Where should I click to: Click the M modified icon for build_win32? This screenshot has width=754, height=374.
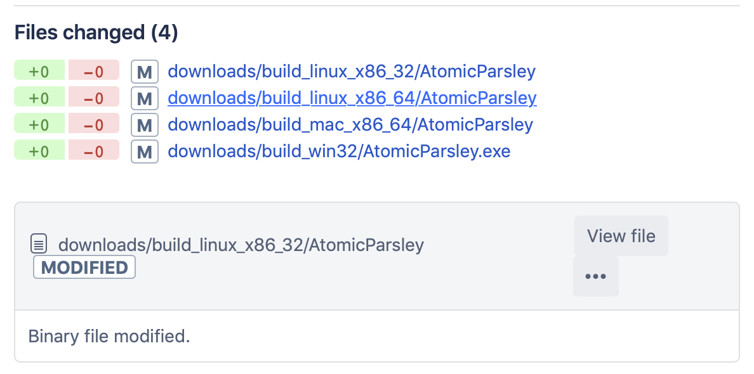pyautogui.click(x=144, y=152)
